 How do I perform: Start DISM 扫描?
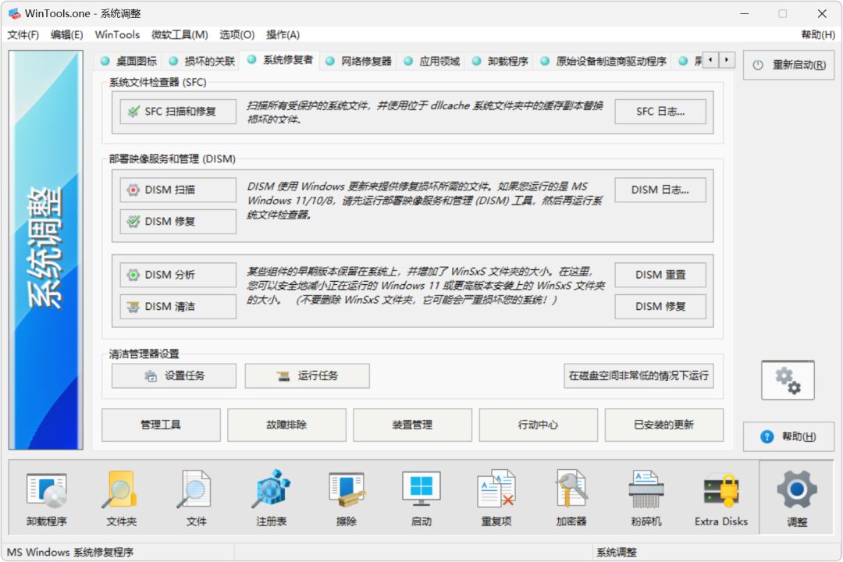(x=178, y=190)
